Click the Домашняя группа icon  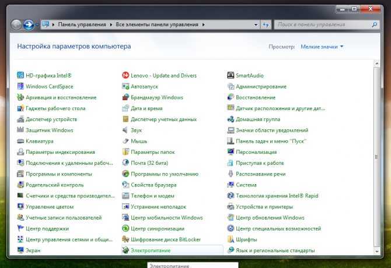pos(231,119)
